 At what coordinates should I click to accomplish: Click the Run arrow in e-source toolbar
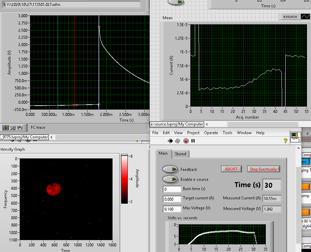pos(171,141)
